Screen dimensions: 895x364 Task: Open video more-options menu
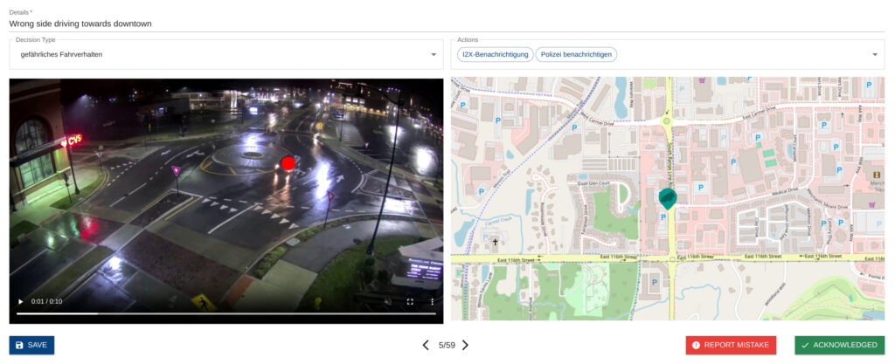(432, 301)
